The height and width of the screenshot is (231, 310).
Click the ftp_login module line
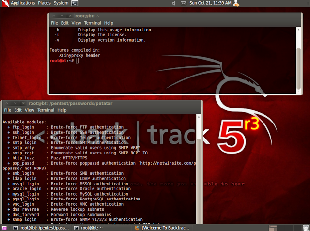coord(65,127)
